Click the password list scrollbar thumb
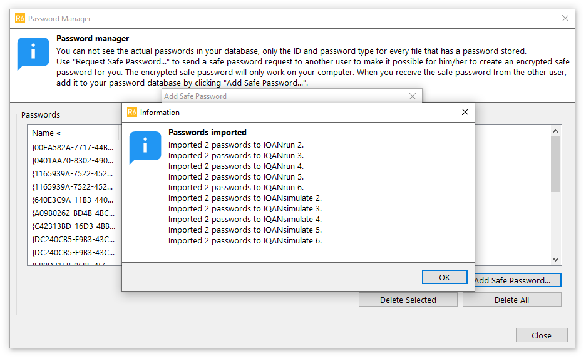Image resolution: width=586 pixels, height=361 pixels. [555, 164]
